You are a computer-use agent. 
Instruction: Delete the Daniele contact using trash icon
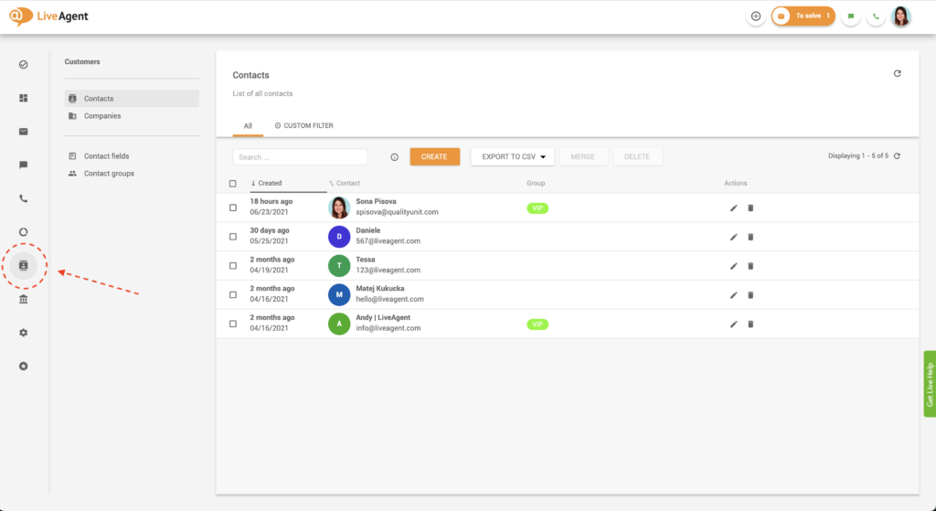750,237
